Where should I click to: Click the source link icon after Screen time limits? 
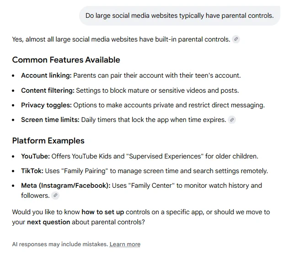232,120
